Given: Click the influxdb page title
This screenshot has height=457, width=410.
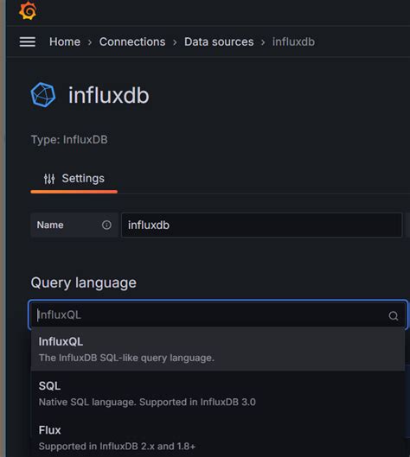Looking at the screenshot, I should click(109, 95).
